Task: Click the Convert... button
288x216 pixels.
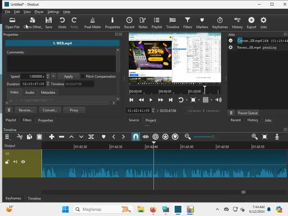Action: [50, 110]
